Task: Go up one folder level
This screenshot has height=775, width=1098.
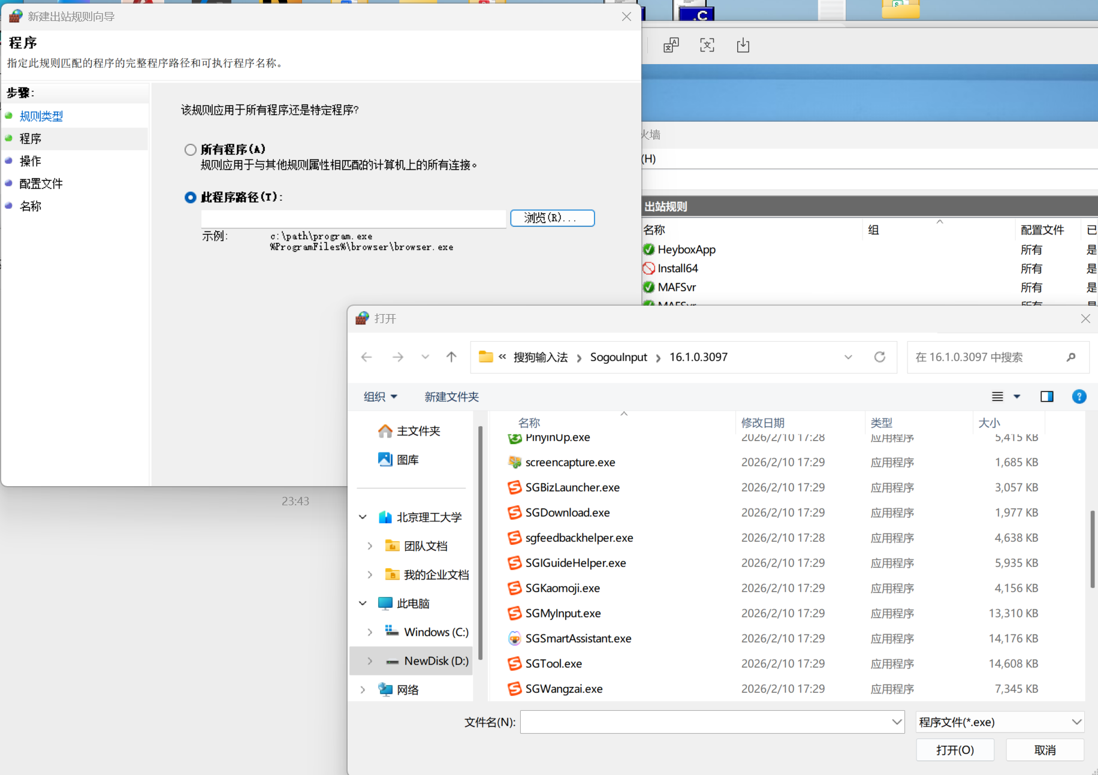Action: click(451, 357)
